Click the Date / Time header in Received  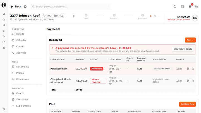pyautogui.click(x=115, y=59)
